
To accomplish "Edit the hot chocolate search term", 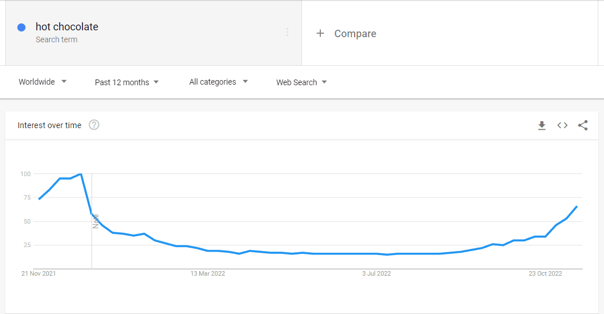I will coord(67,26).
